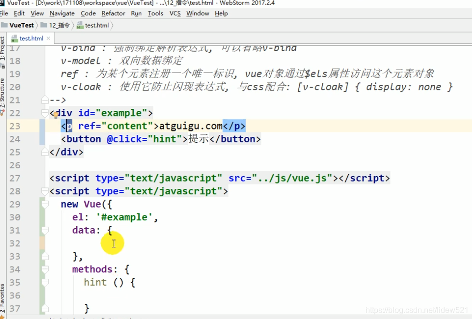Open the Favorites tool window
This screenshot has height=319, width=472.
click(x=2, y=299)
